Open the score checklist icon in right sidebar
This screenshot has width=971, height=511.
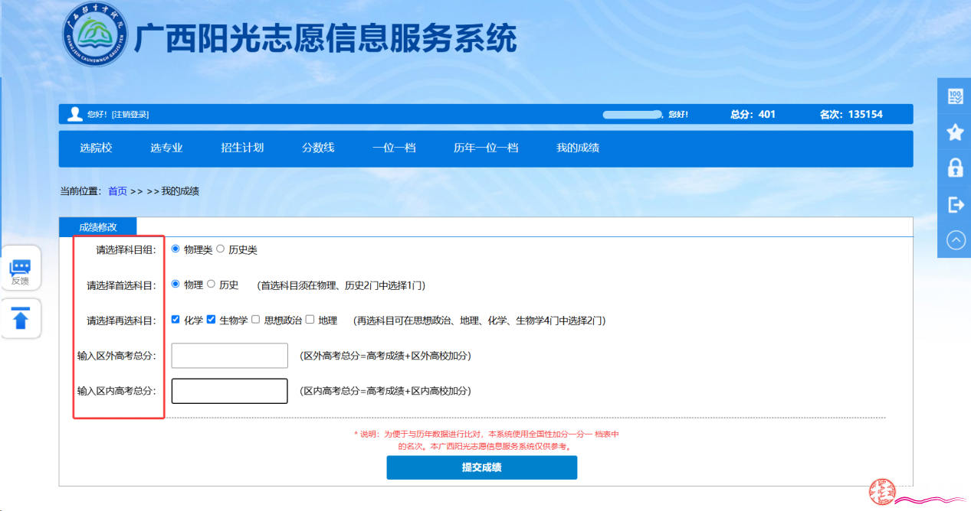point(955,96)
